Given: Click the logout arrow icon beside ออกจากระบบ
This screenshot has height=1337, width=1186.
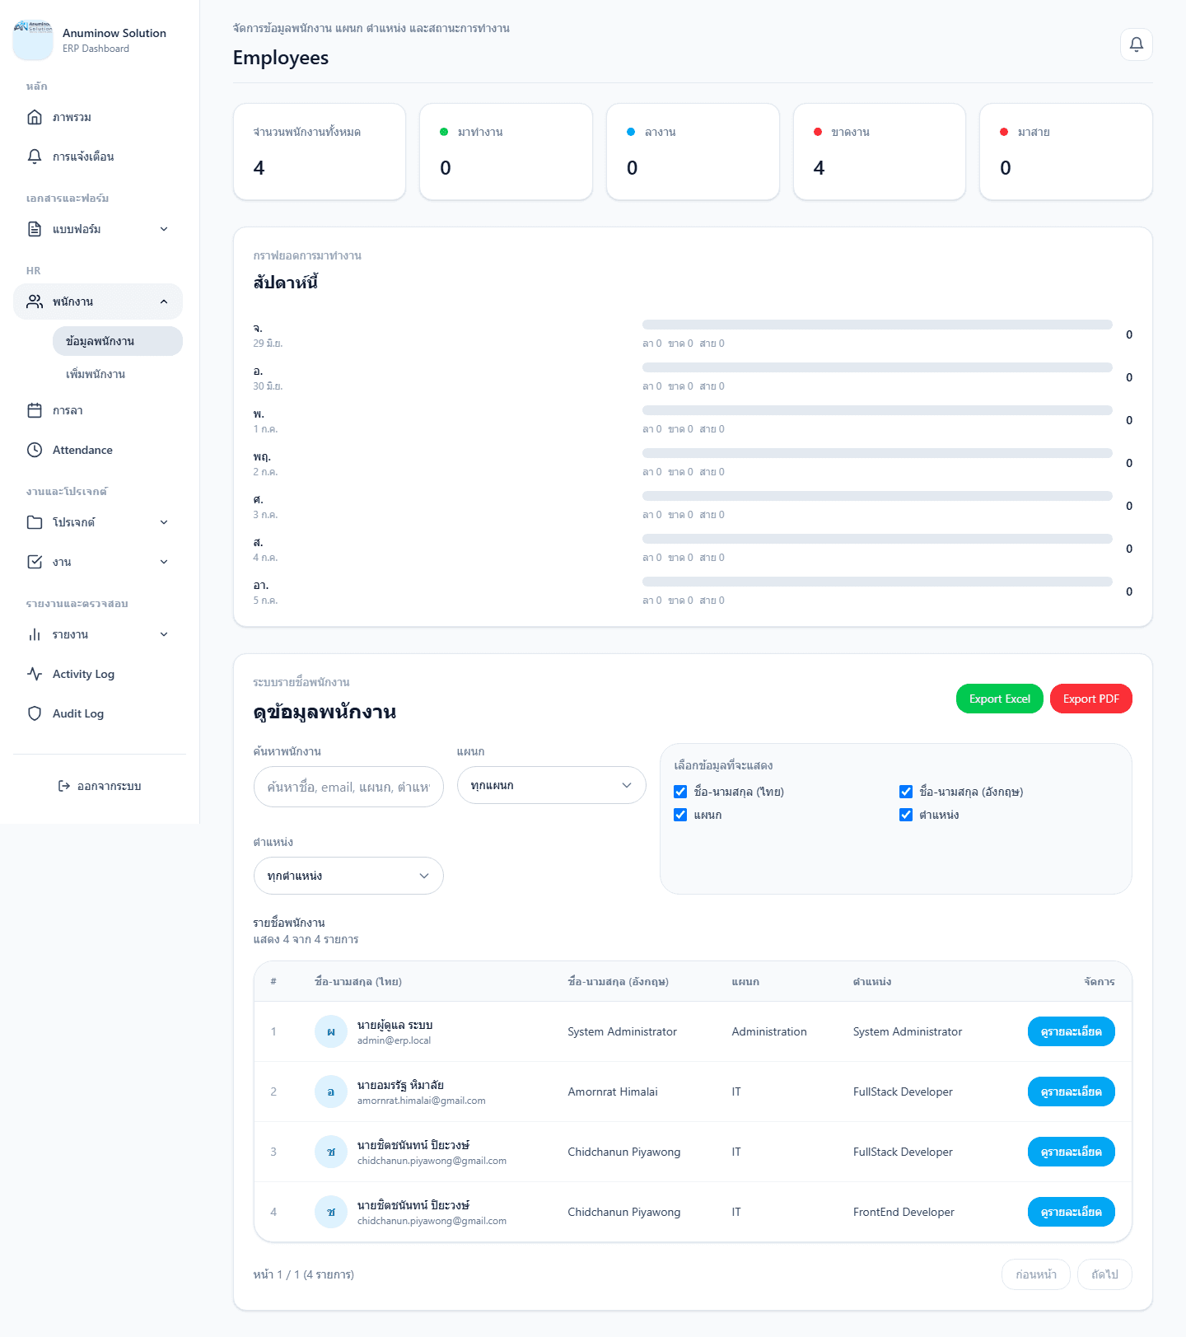Looking at the screenshot, I should (64, 786).
